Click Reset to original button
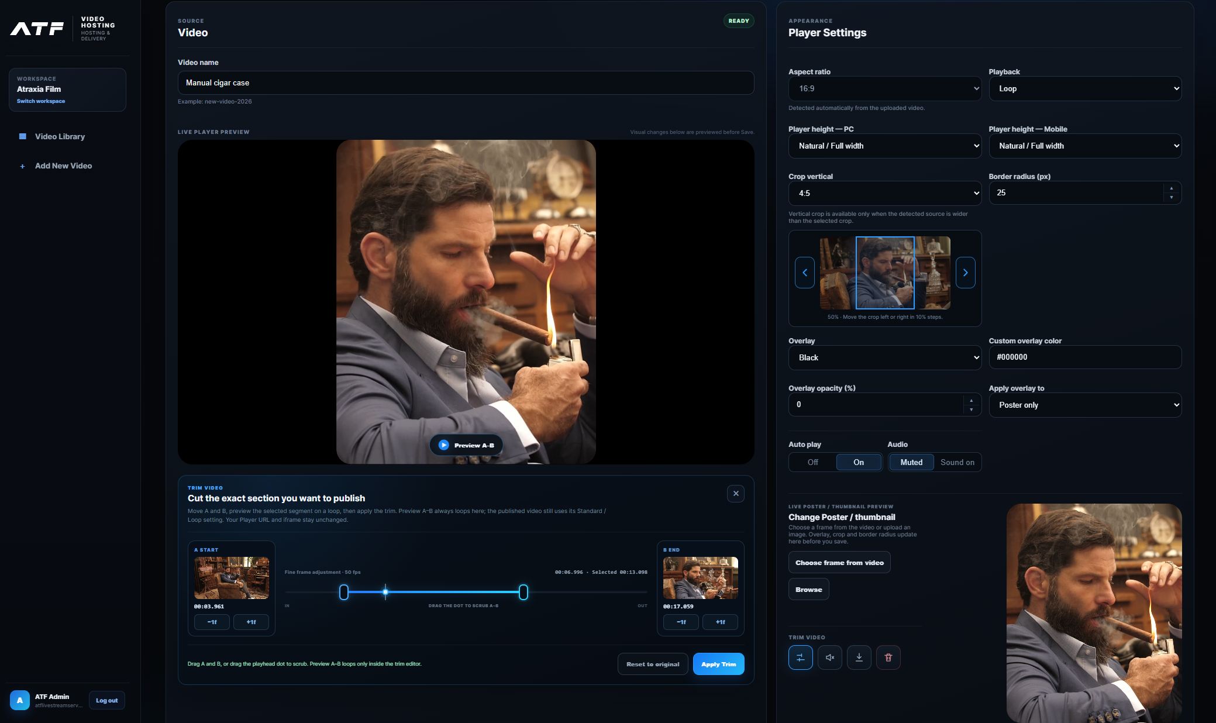The height and width of the screenshot is (723, 1216). pos(653,664)
